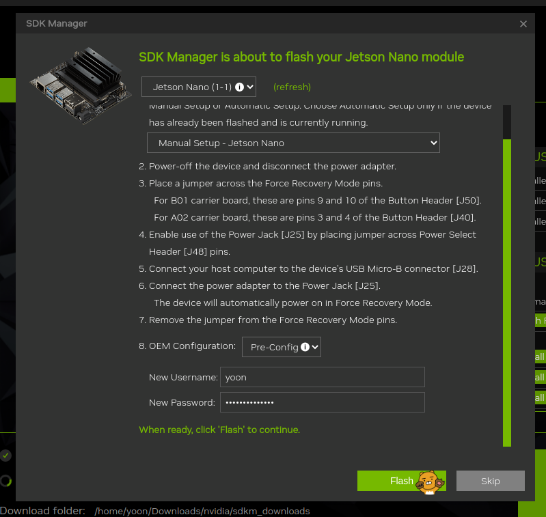This screenshot has height=517, width=546.
Task: Focus the New Password field
Action: tap(322, 402)
